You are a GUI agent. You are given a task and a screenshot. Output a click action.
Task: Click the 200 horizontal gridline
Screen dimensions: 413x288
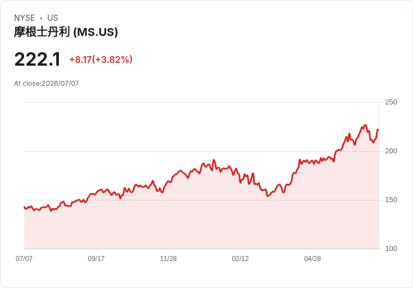click(201, 151)
